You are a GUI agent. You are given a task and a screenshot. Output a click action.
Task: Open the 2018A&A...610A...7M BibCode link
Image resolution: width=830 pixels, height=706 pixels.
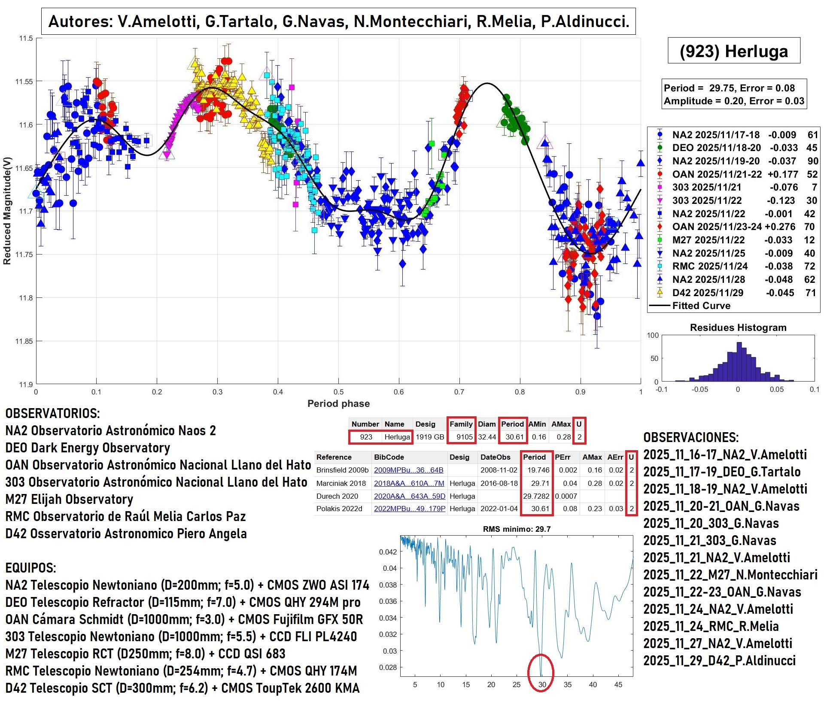(x=409, y=483)
